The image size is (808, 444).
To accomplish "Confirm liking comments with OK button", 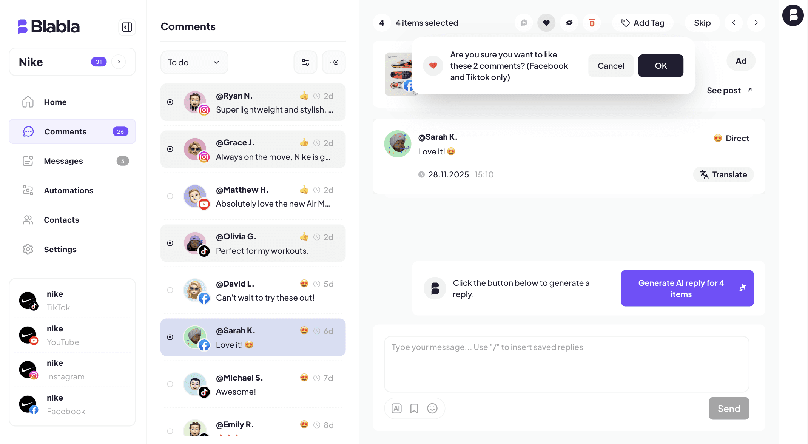I will pos(661,66).
